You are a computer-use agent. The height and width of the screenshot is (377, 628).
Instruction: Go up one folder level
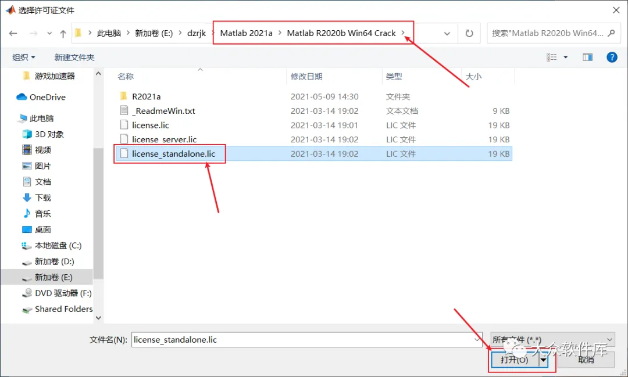tap(63, 34)
